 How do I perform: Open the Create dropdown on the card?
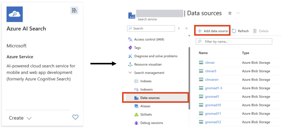20,118
